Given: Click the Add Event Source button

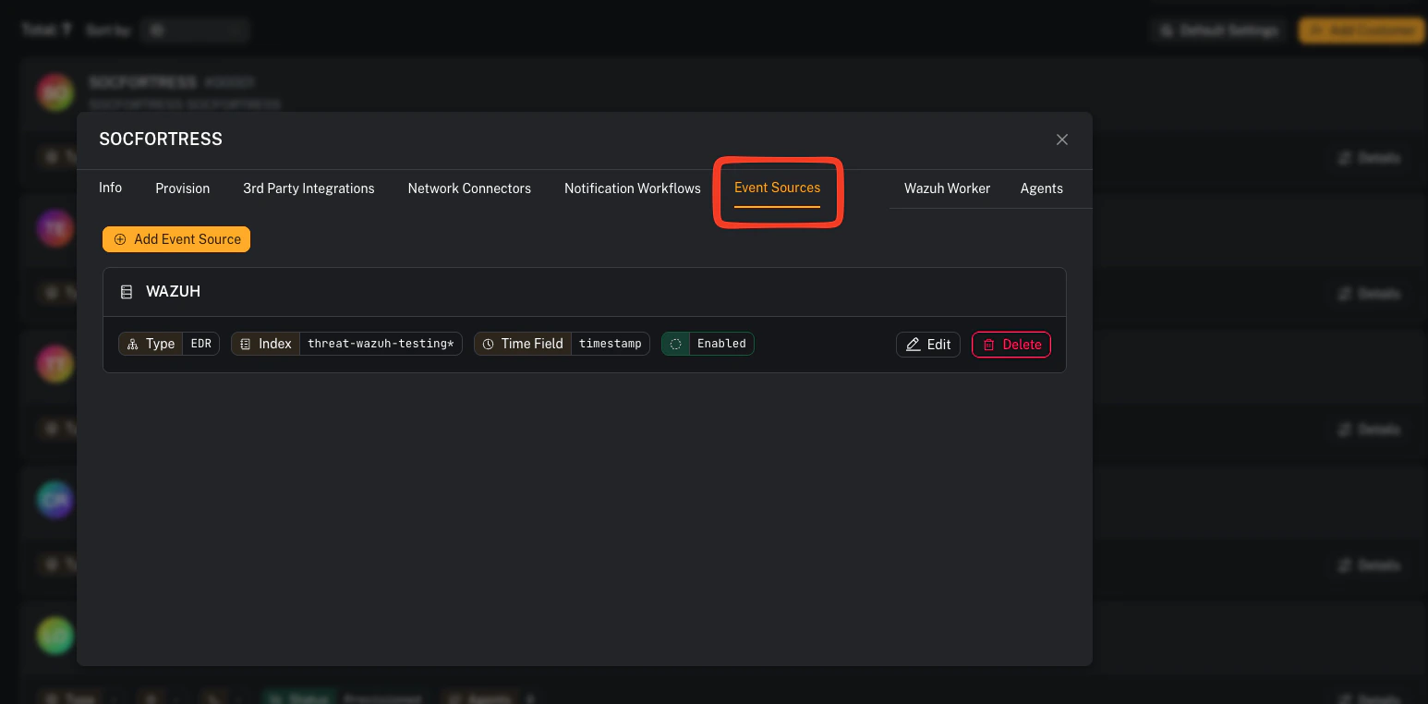Looking at the screenshot, I should 175,239.
